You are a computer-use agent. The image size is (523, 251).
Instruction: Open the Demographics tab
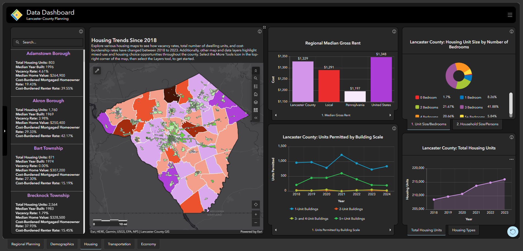point(62,244)
